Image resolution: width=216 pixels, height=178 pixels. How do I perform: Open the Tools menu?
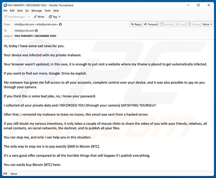point(48,11)
